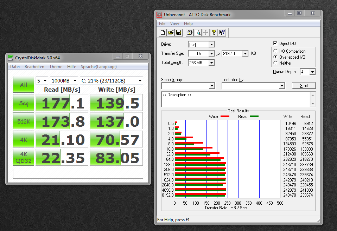Open the Controlled by dropdown

coord(282,86)
